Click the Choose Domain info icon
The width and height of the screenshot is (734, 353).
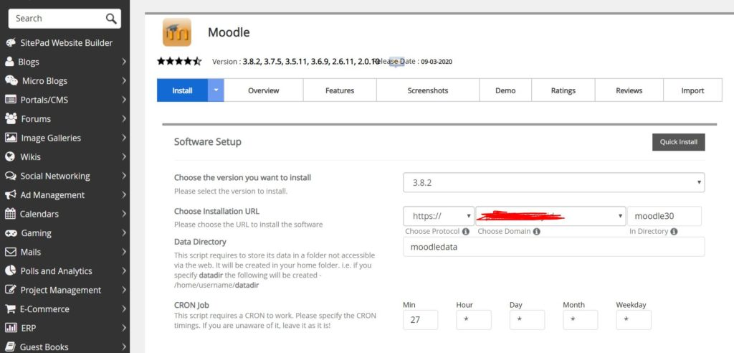[536, 232]
